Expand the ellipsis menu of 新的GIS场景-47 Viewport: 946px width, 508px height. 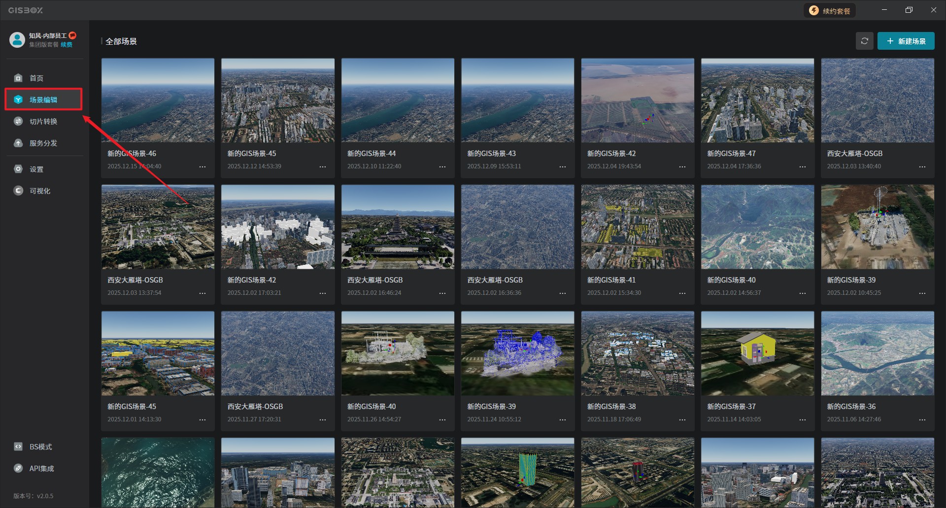(x=802, y=167)
